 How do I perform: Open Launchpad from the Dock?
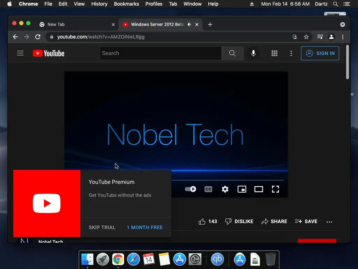(x=103, y=260)
